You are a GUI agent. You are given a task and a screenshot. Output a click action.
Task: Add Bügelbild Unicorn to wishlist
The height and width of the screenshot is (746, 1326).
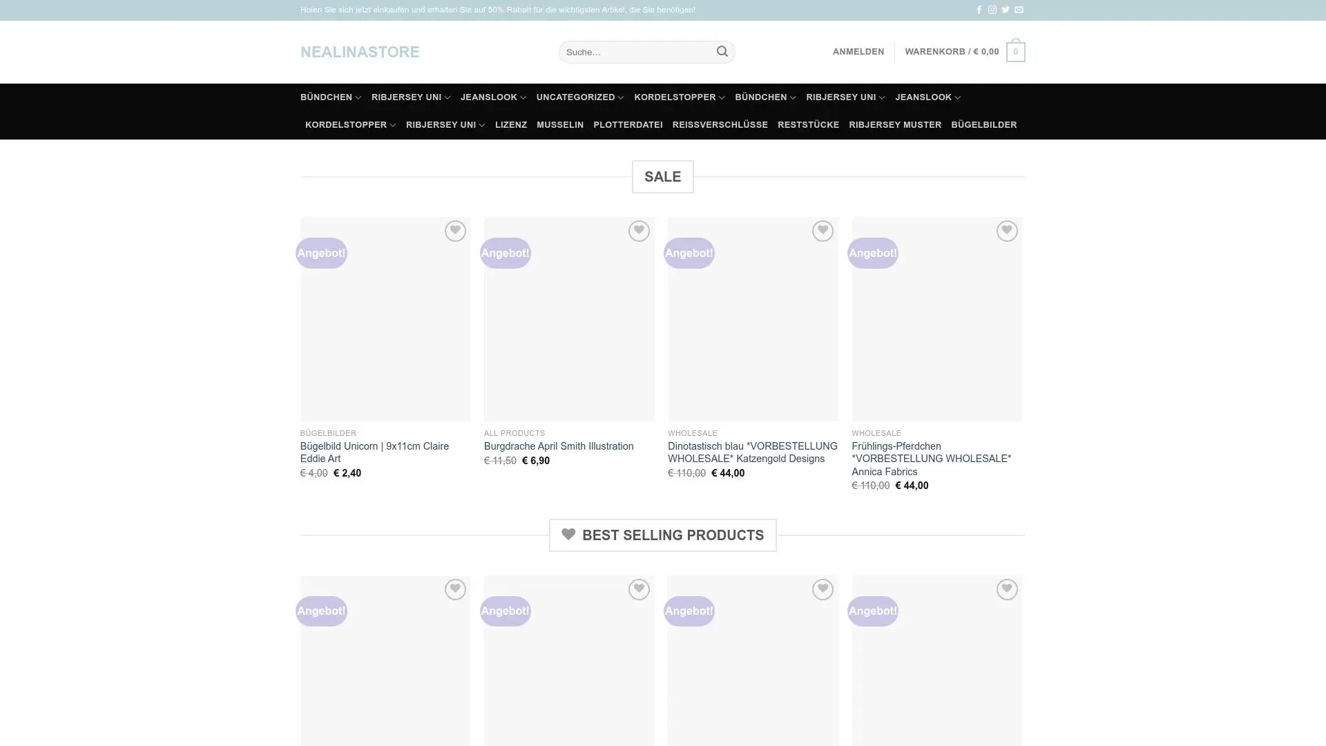[x=454, y=231]
